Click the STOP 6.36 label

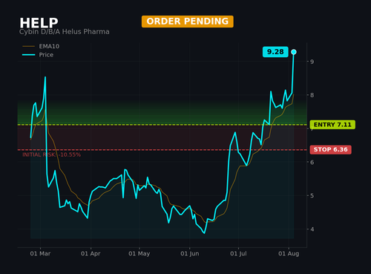(331, 150)
